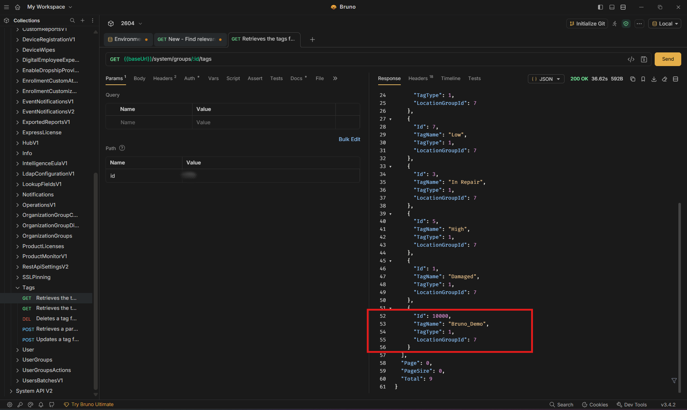This screenshot has width=687, height=410.
Task: Open the 2604 collection dropdown
Action: [131, 23]
